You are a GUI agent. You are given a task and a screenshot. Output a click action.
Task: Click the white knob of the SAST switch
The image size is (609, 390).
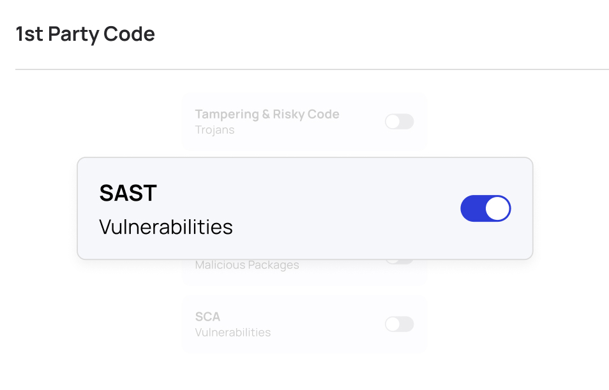coord(497,209)
